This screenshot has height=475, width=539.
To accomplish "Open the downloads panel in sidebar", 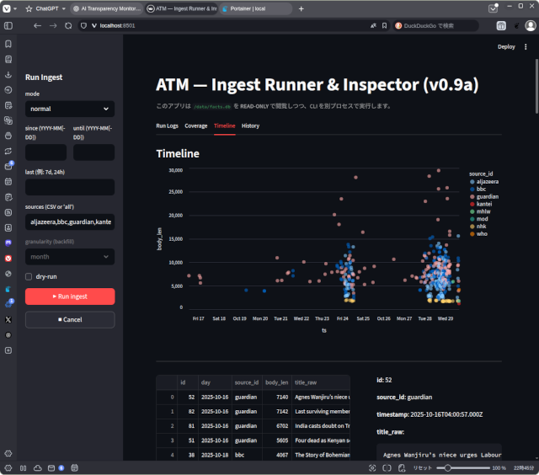I will click(8, 75).
